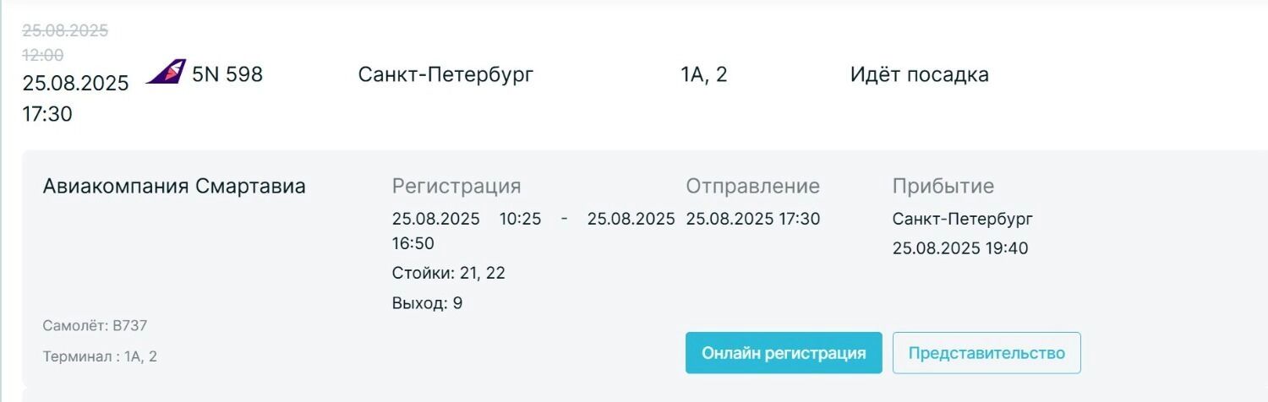Viewport: 1268px width, 402px height.
Task: Click aircraft type Самолёт: B737
Action: tap(95, 325)
